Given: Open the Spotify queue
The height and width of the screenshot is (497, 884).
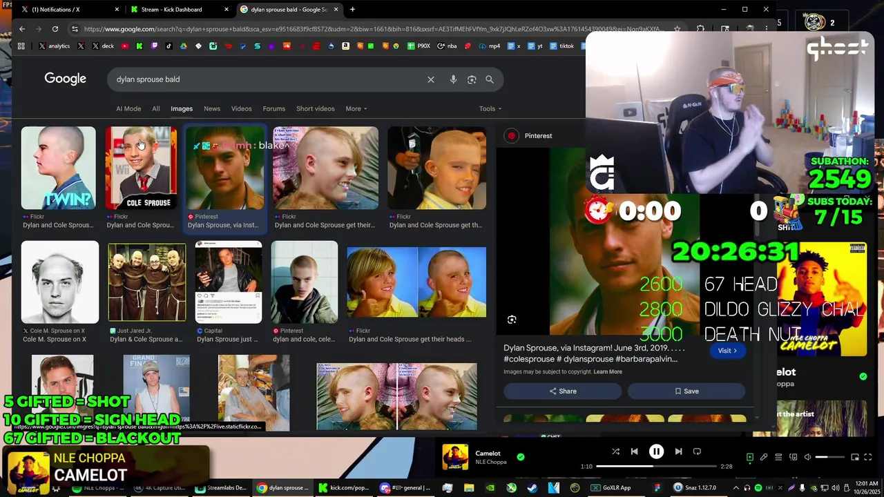Looking at the screenshot, I should coord(778,457).
